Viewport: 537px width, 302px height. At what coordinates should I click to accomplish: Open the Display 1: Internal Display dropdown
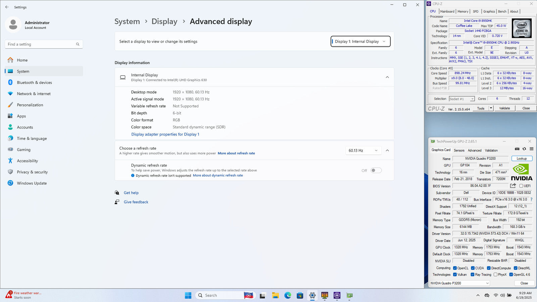tap(360, 42)
